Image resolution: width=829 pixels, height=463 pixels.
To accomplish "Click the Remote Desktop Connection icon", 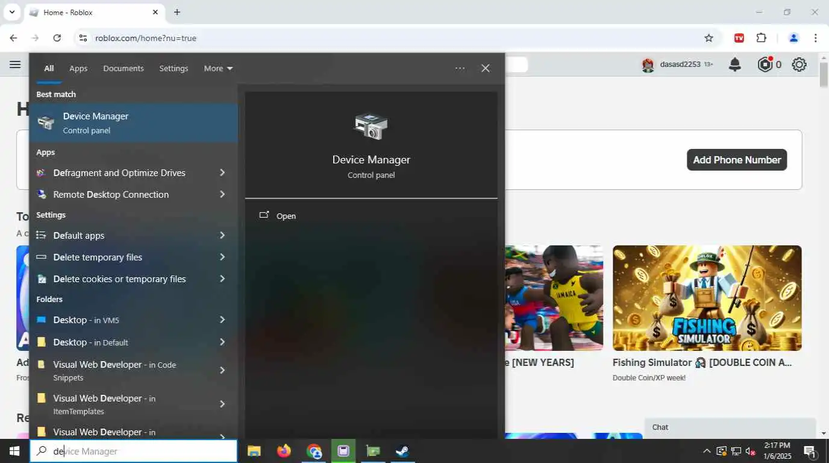I will pyautogui.click(x=41, y=195).
